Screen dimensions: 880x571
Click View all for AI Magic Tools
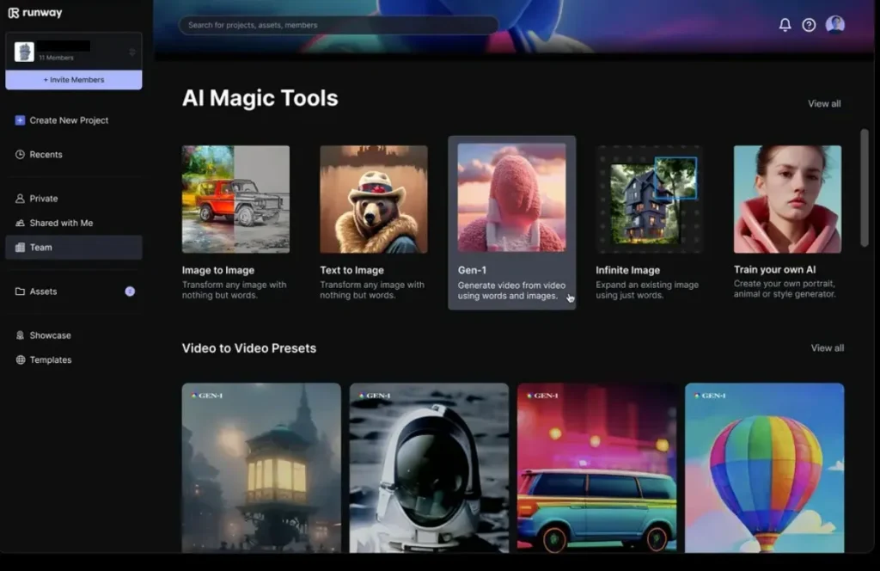pos(824,104)
